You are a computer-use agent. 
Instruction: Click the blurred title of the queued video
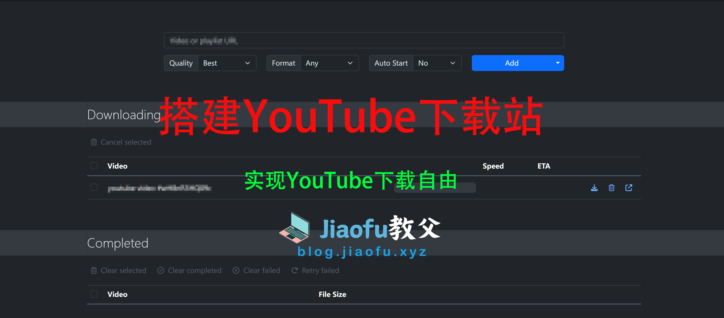pyautogui.click(x=160, y=188)
